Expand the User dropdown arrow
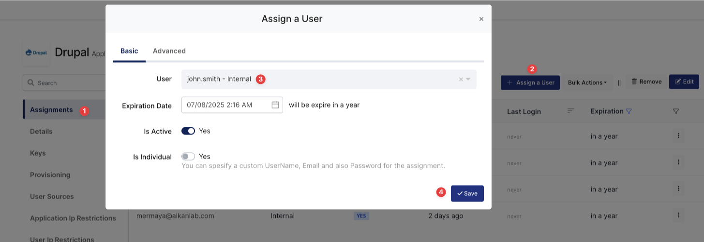704x242 pixels. (x=468, y=80)
